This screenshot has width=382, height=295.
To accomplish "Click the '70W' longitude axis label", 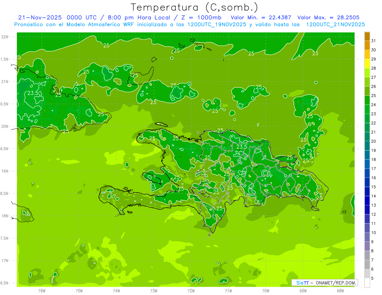I will coord(266,291).
